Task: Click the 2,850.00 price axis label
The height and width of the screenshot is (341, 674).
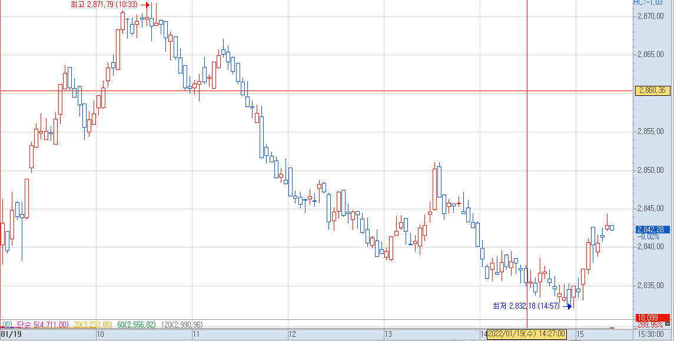Action: (x=652, y=170)
